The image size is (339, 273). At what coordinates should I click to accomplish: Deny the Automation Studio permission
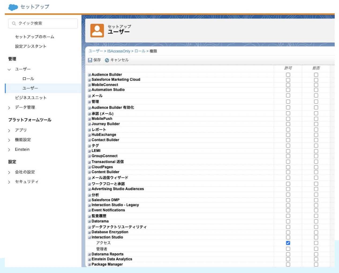pyautogui.click(x=316, y=90)
